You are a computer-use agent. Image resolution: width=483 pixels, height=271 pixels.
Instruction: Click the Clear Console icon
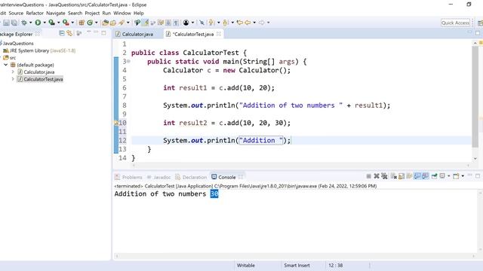(394, 176)
